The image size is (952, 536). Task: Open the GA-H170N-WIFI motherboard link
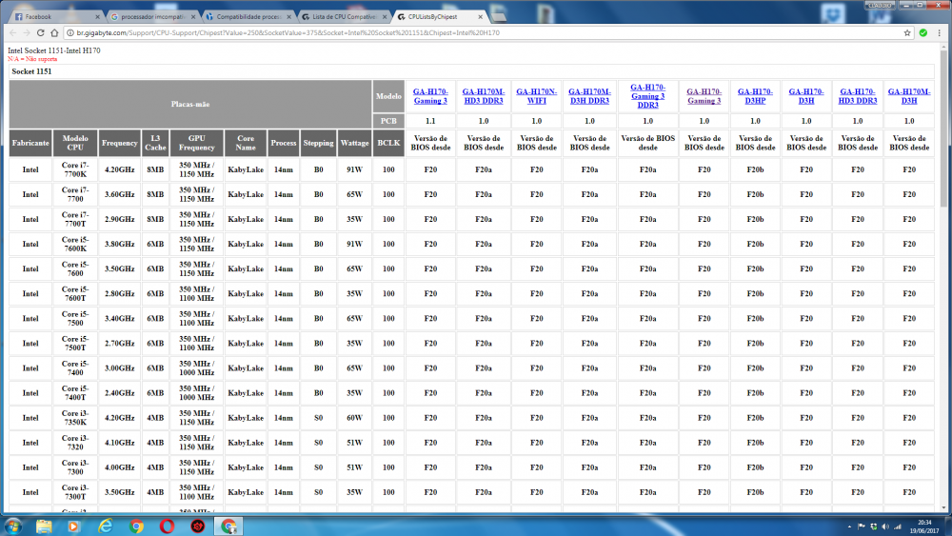pyautogui.click(x=536, y=95)
